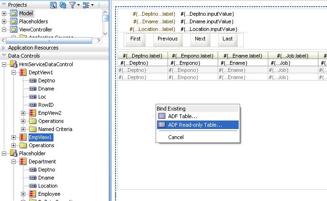Click the DeptView1 collection icon

(x=23, y=72)
